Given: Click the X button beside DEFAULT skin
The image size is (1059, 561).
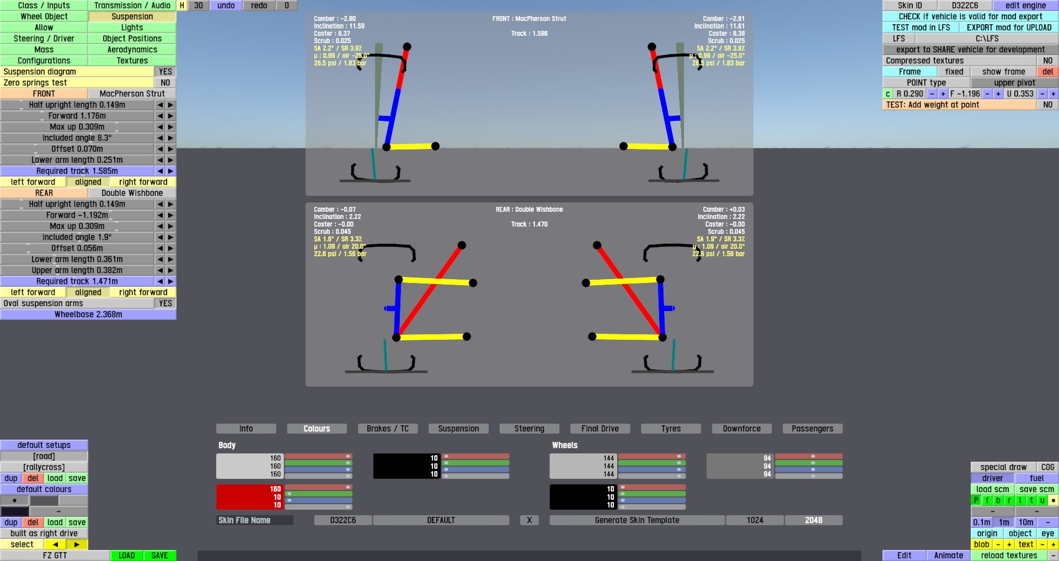Looking at the screenshot, I should [529, 520].
